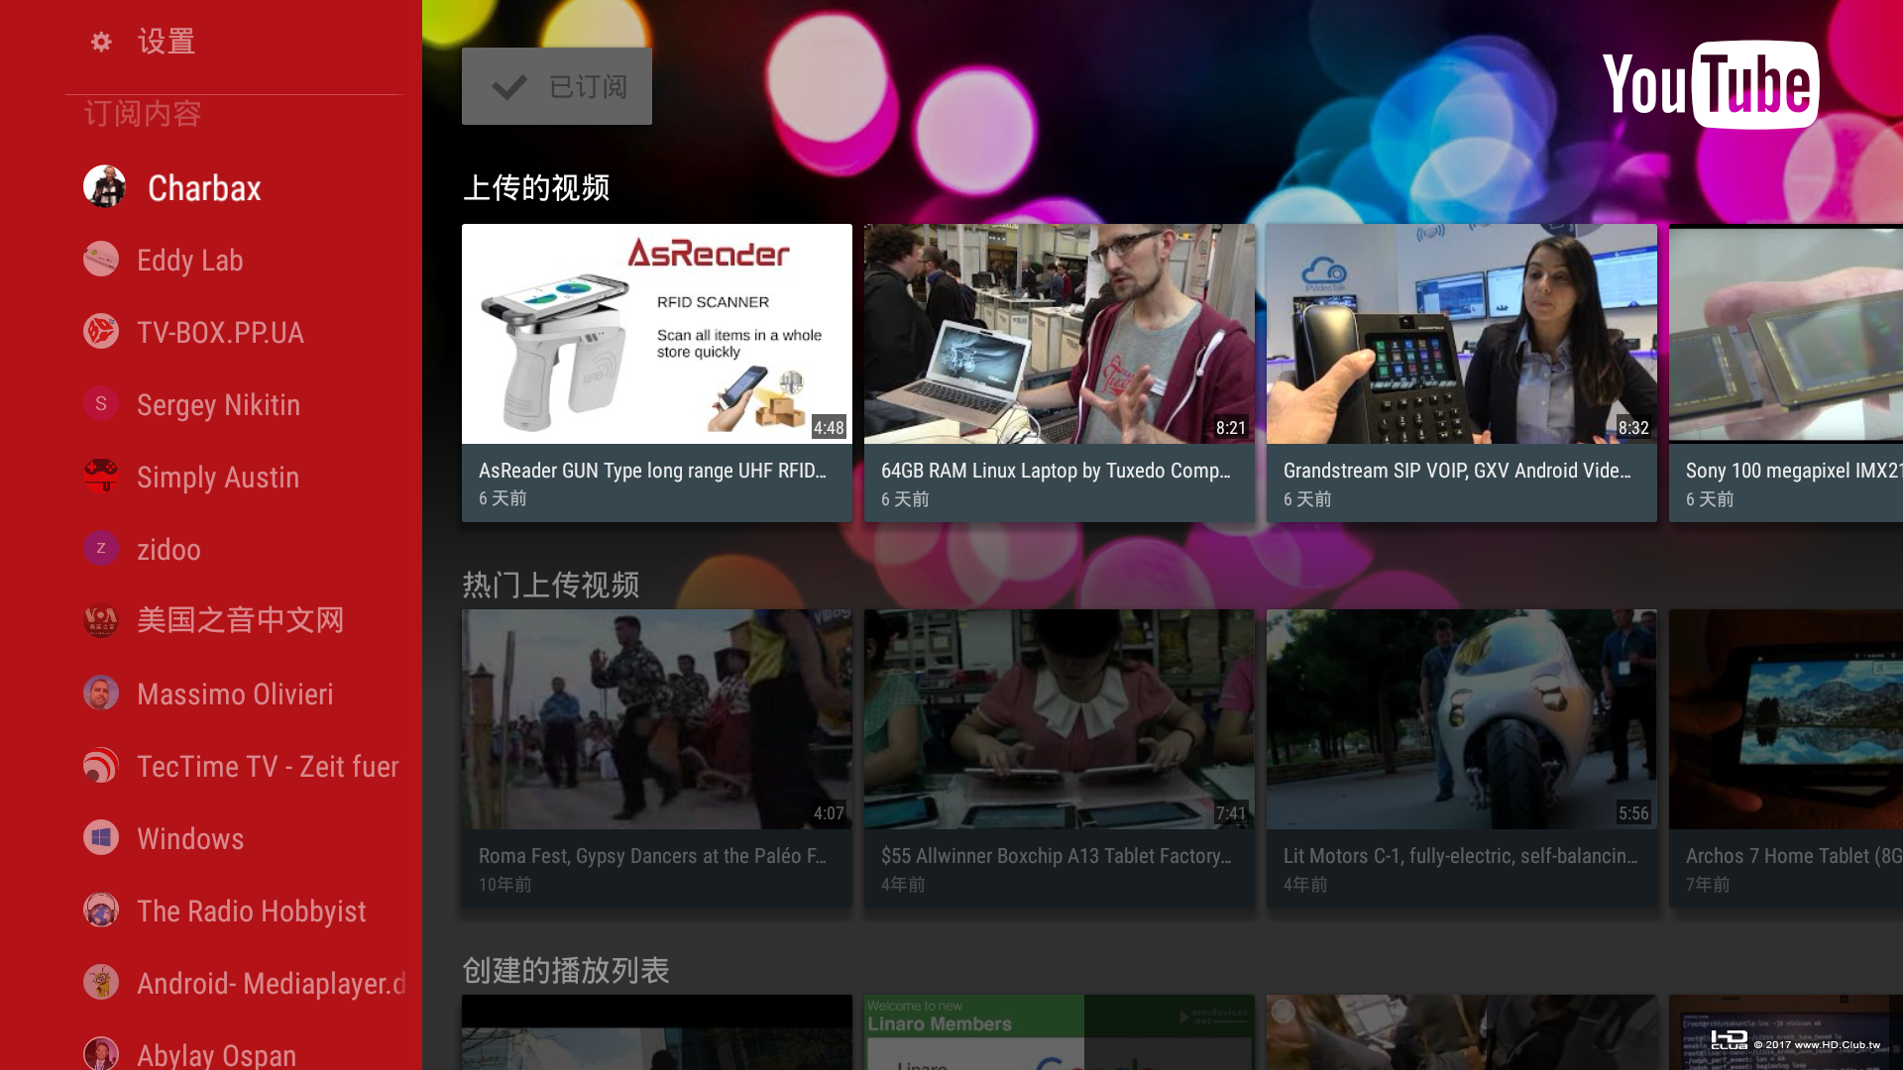Play the Lit Motors C-1 video
The width and height of the screenshot is (1903, 1070).
1461,719
